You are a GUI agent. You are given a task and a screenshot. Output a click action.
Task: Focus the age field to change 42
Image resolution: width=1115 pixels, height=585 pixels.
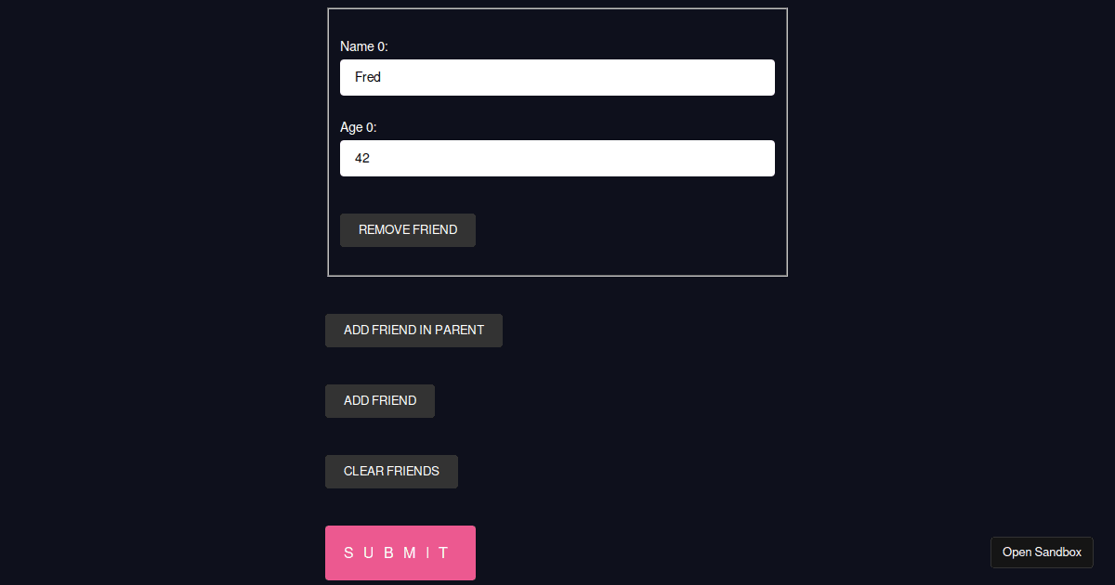(x=557, y=158)
